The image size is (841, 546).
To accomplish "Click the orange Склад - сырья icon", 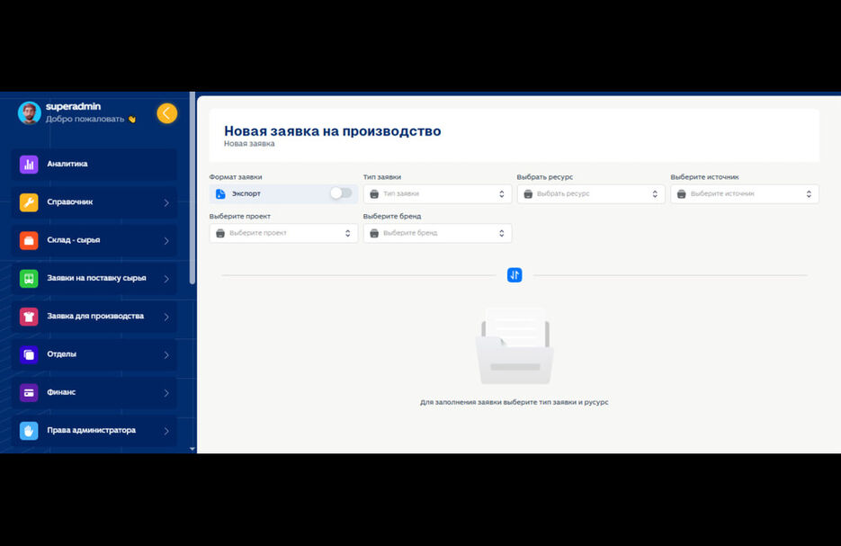I will tap(29, 240).
